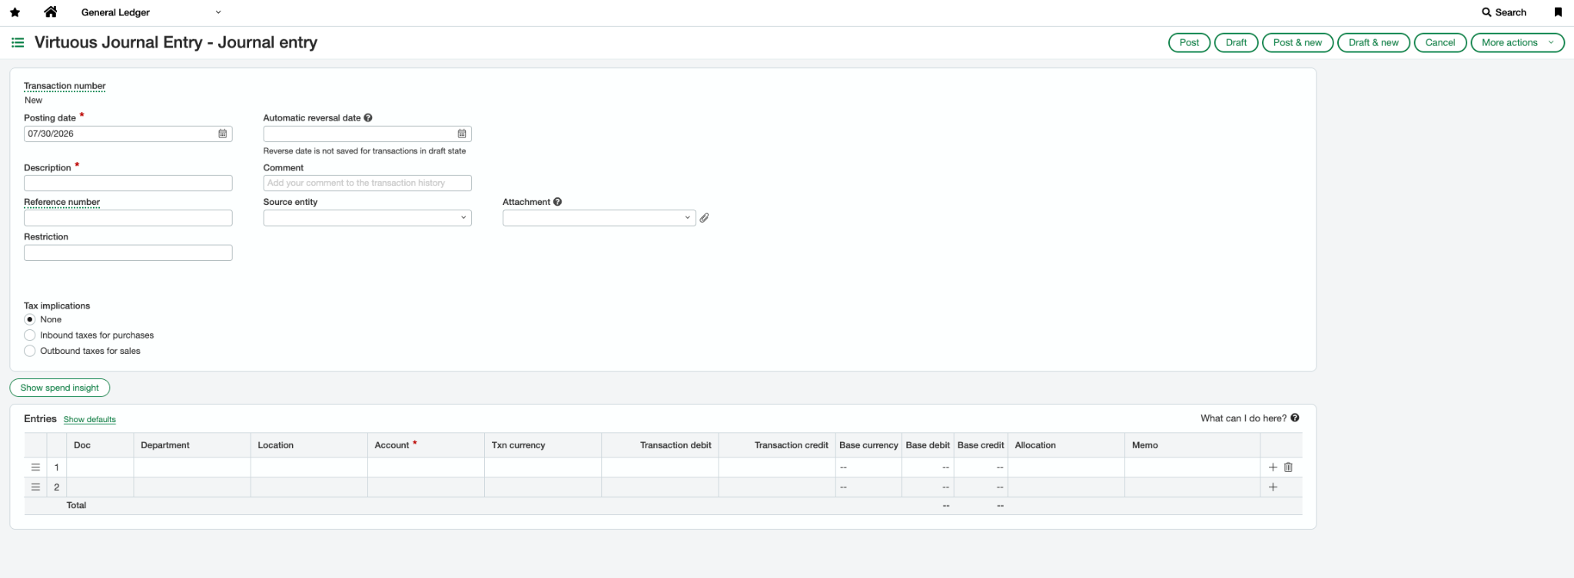The image size is (1574, 578).
Task: Click the favorites star icon
Action: 15,12
